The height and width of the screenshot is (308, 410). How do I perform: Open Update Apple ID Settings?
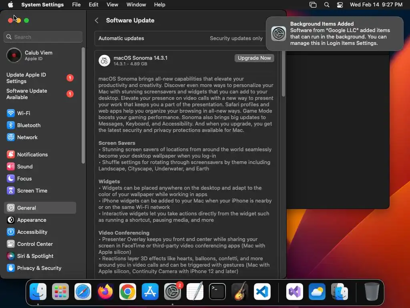pyautogui.click(x=40, y=78)
